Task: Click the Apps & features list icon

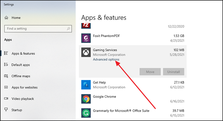Action: (x=6, y=53)
